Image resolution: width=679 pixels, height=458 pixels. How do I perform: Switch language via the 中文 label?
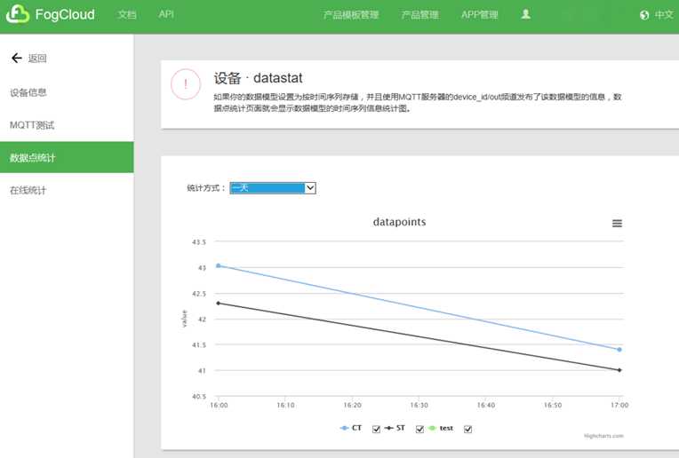[x=664, y=15]
